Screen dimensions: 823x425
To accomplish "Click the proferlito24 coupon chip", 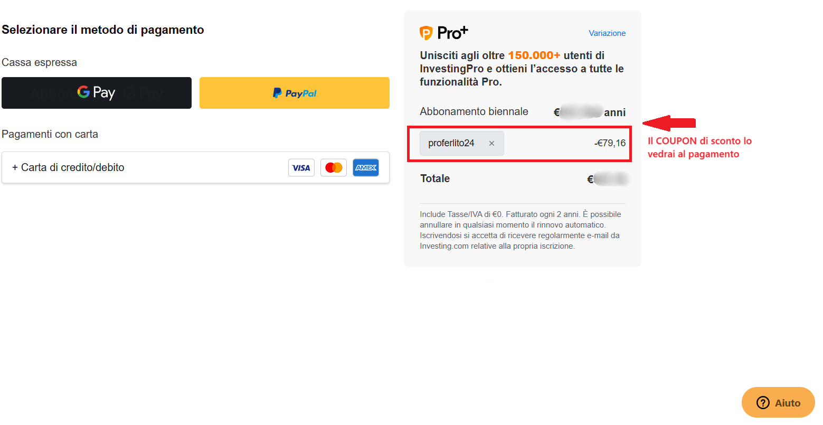I will (x=462, y=144).
